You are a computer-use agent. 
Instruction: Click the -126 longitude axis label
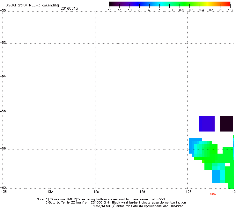pos(141,192)
